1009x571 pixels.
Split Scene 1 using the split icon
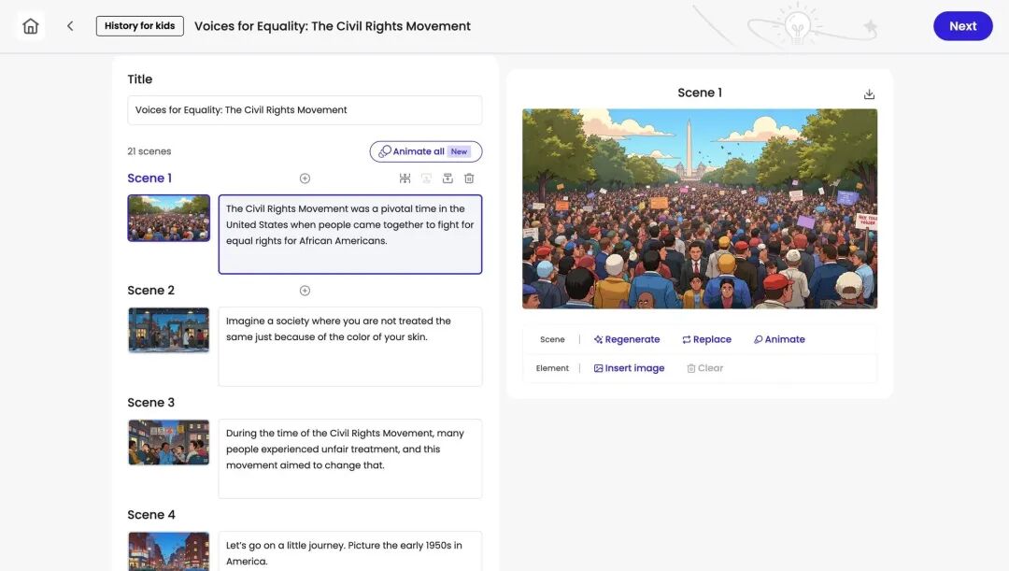pyautogui.click(x=405, y=178)
